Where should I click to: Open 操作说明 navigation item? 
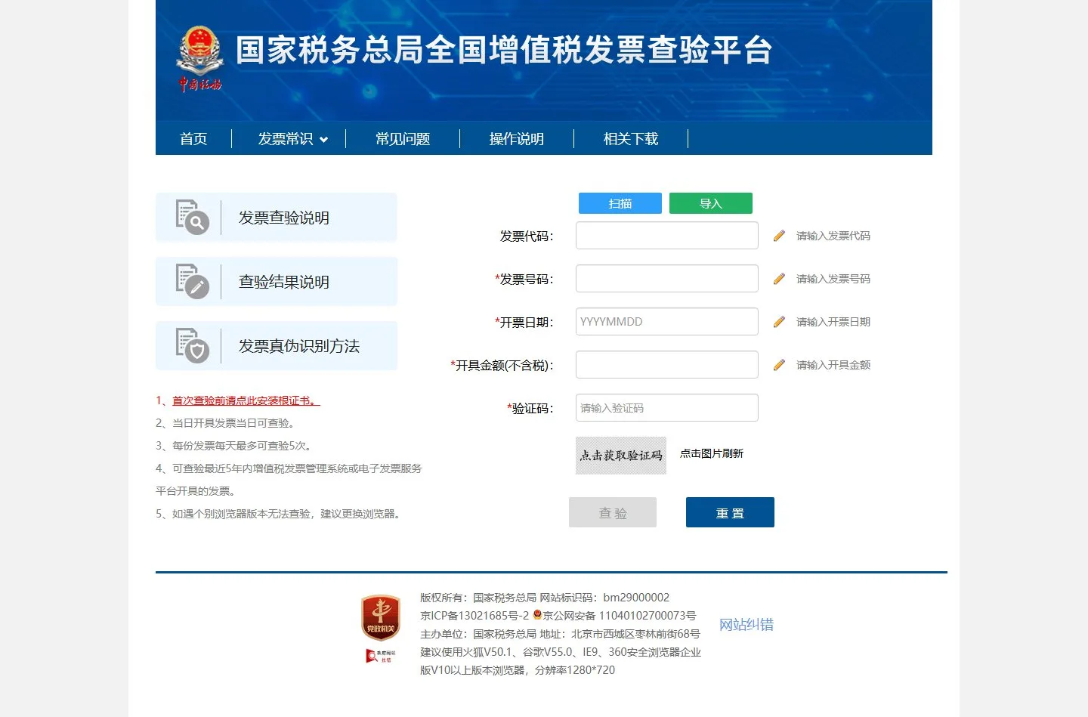pyautogui.click(x=517, y=139)
